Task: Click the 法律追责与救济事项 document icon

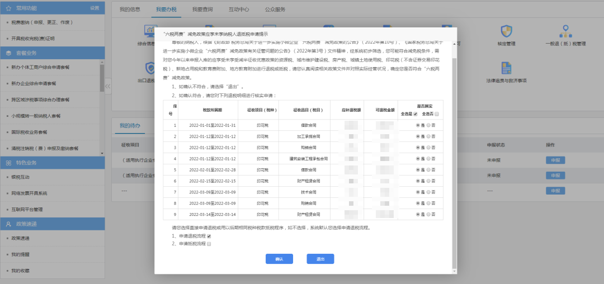Action: [506, 68]
